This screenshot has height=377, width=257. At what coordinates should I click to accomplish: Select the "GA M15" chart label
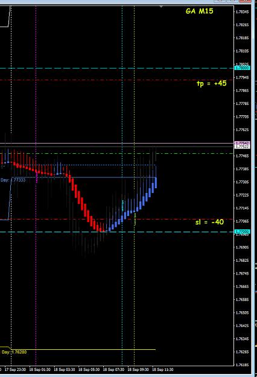pos(199,11)
